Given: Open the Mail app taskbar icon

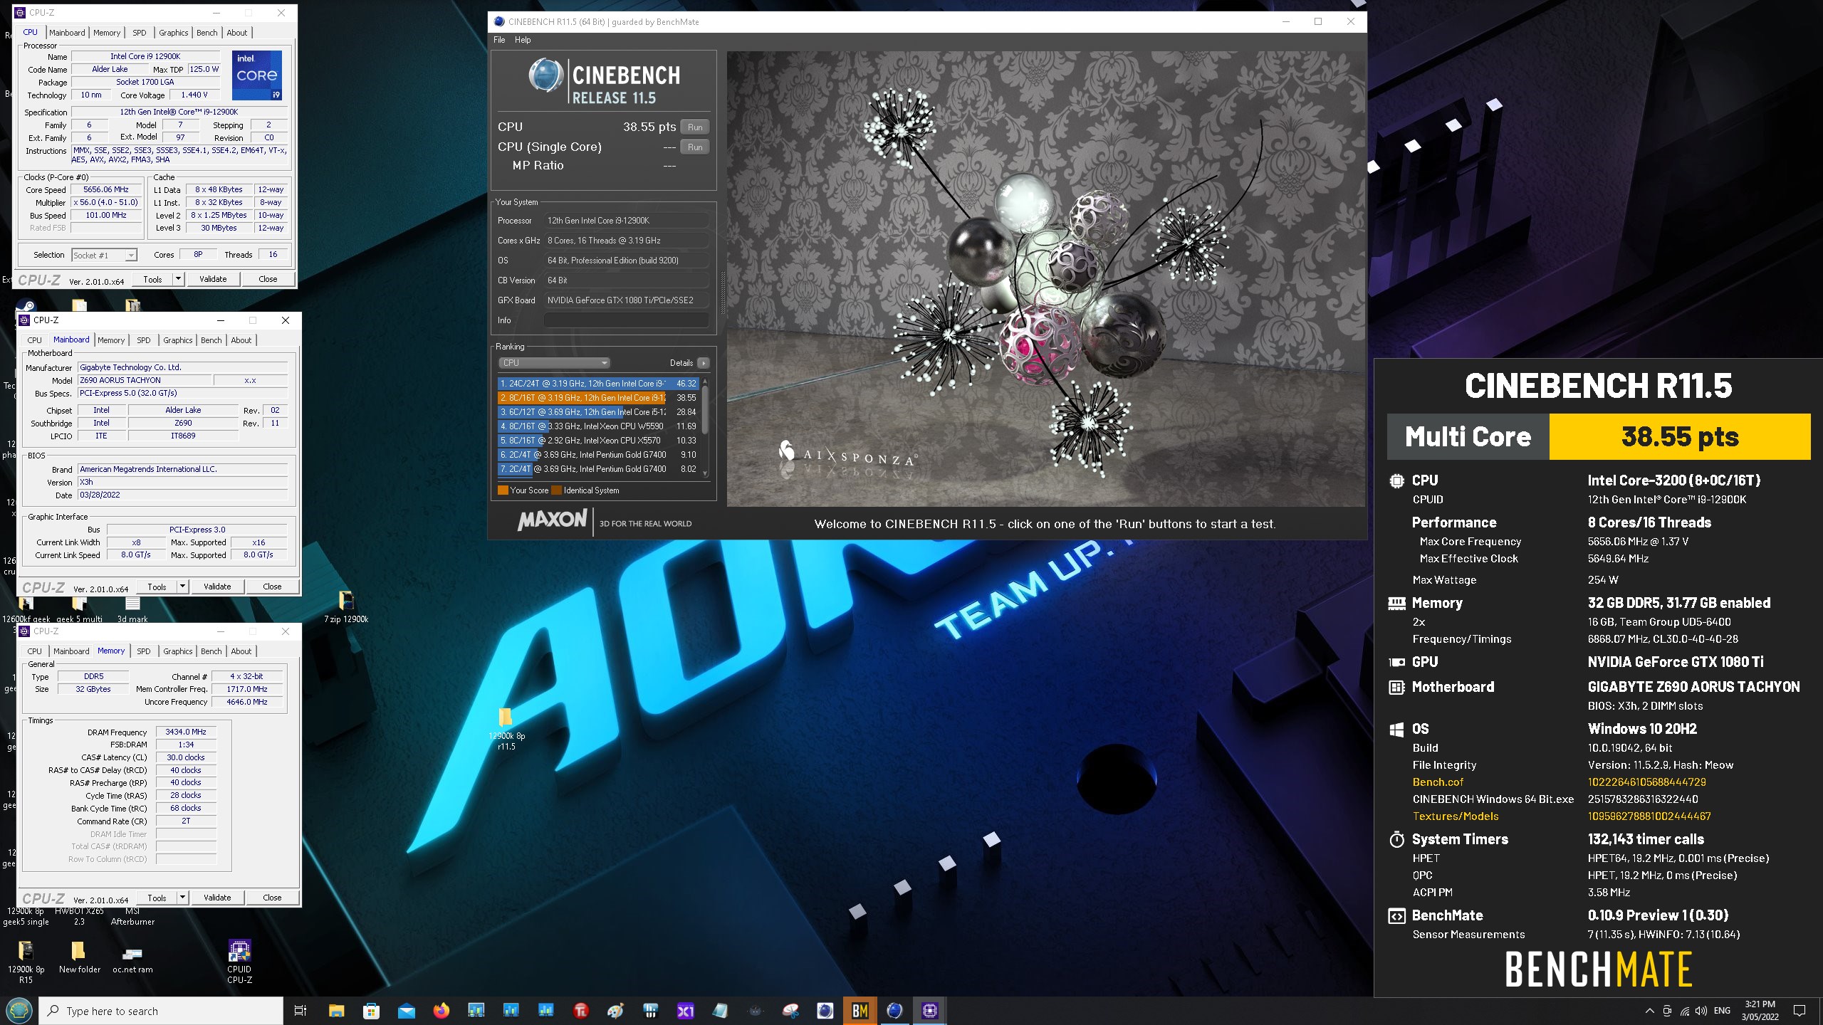Looking at the screenshot, I should pos(406,1010).
